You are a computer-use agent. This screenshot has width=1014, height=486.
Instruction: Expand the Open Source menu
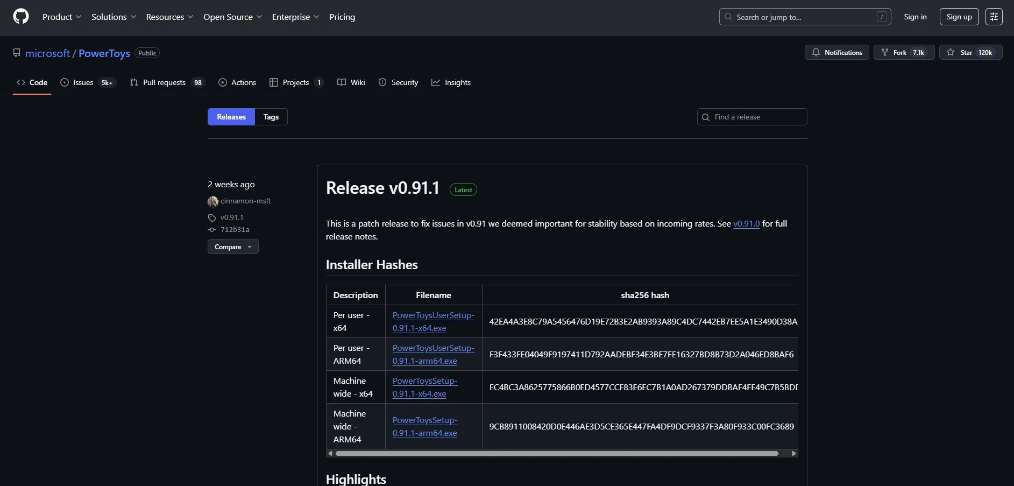tap(232, 17)
